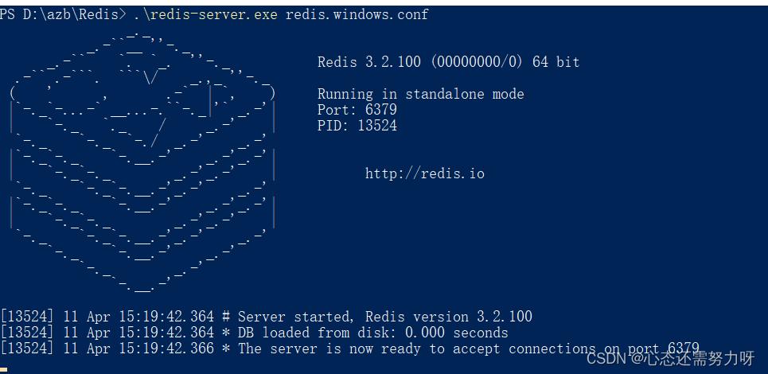Click the 15:19:42.366 timestamp
This screenshot has height=374, width=768.
tap(166, 349)
